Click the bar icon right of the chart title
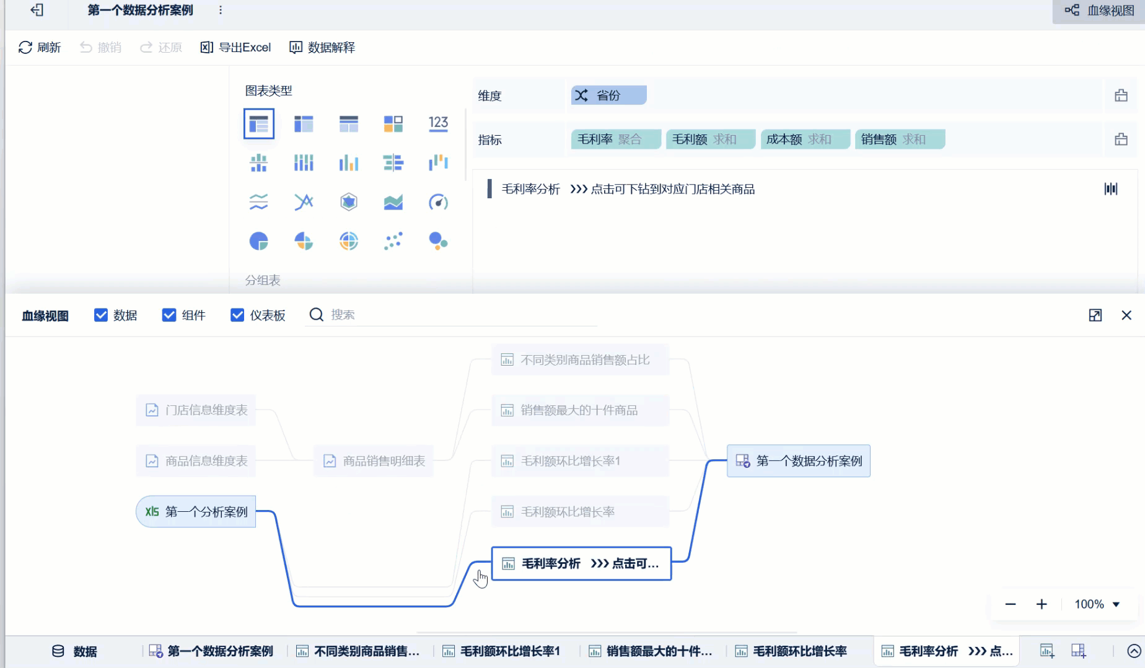The width and height of the screenshot is (1145, 668). (1111, 189)
